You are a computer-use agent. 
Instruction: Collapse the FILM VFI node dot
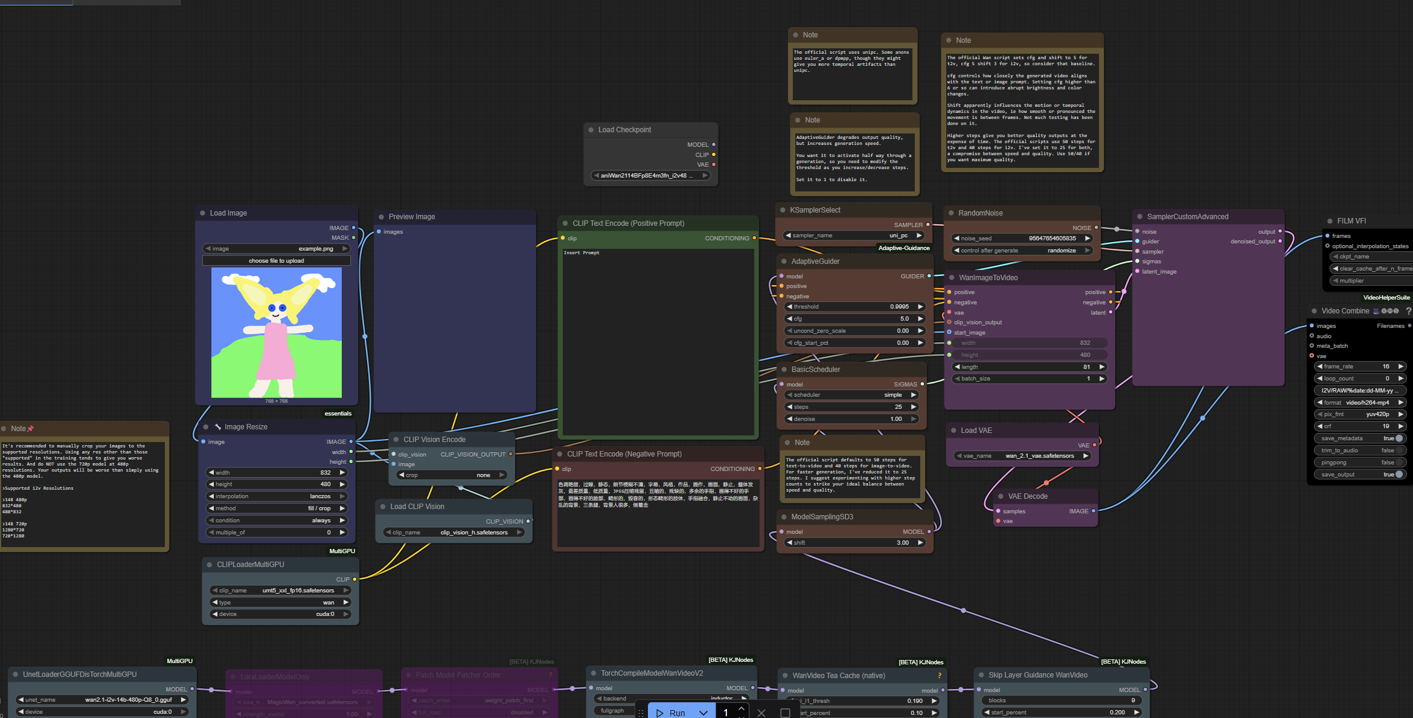pyautogui.click(x=1330, y=221)
